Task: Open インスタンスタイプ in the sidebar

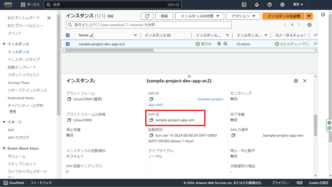Action: tap(24, 60)
